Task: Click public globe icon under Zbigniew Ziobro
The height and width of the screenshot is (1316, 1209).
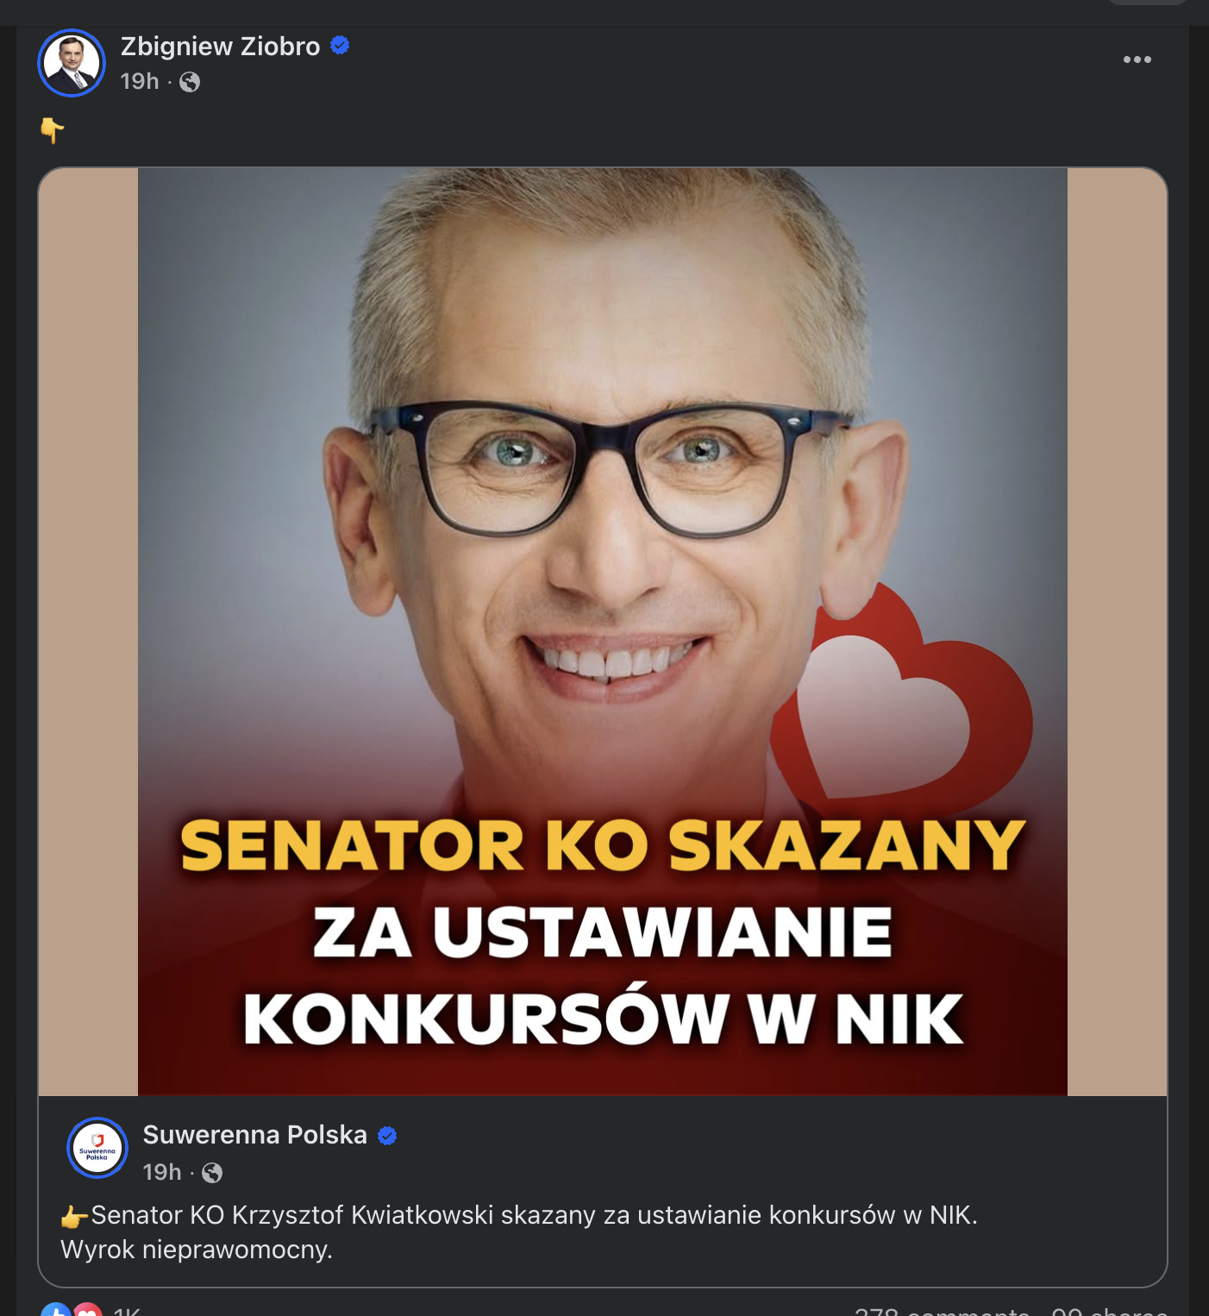Action: [x=190, y=82]
